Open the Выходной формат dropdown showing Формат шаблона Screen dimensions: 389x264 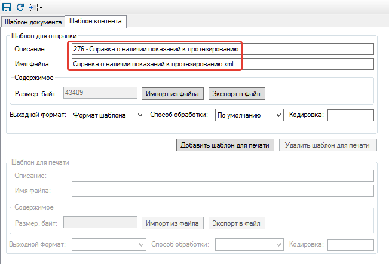point(108,115)
